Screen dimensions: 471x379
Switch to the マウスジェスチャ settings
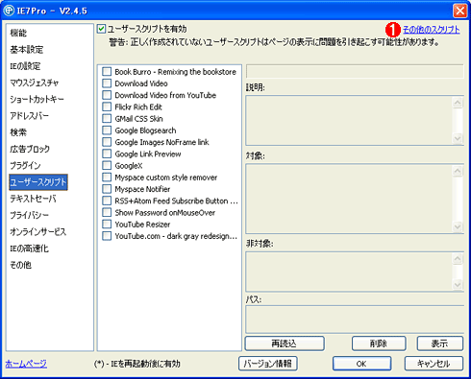click(x=35, y=83)
